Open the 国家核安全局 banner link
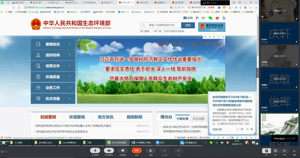Screen dimensions: 300x158 (212, 27)
